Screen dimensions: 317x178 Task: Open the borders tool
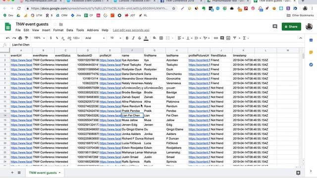161,38
